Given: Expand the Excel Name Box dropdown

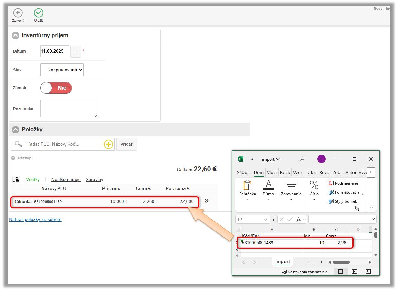Looking at the screenshot, I should (x=266, y=219).
